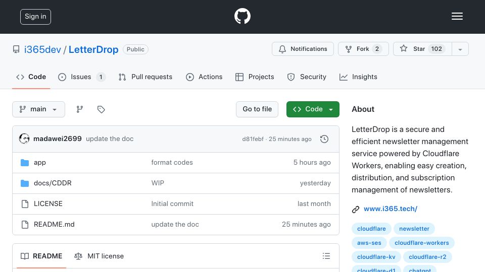Click the 'yesterday' timestamp
The height and width of the screenshot is (272, 485).
315,183
